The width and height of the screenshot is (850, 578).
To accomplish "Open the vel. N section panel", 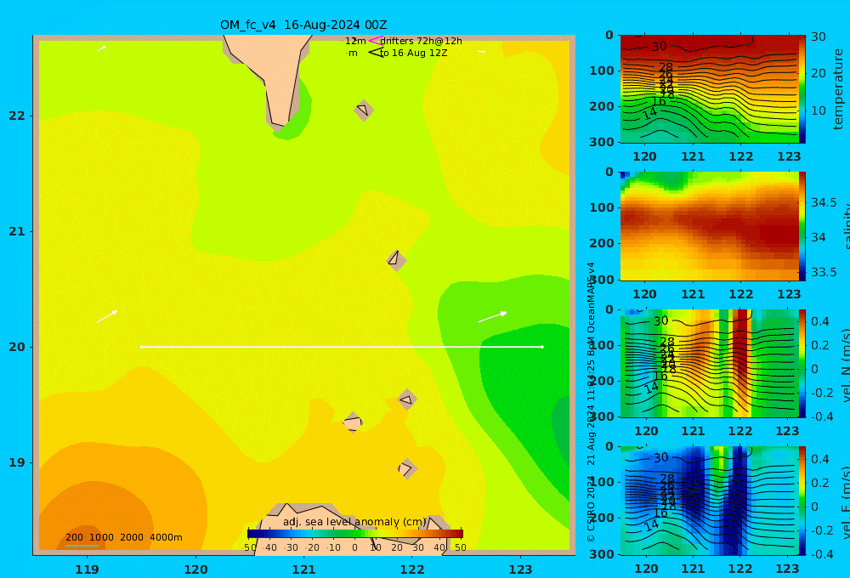I will point(710,363).
